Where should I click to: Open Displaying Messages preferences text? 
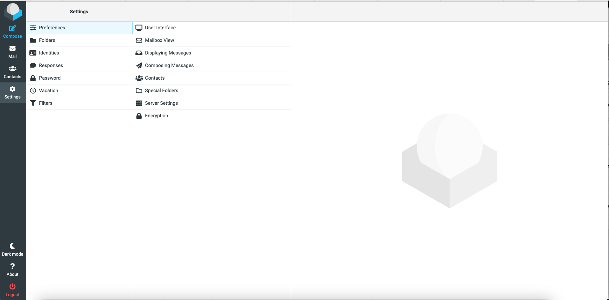[x=168, y=53]
